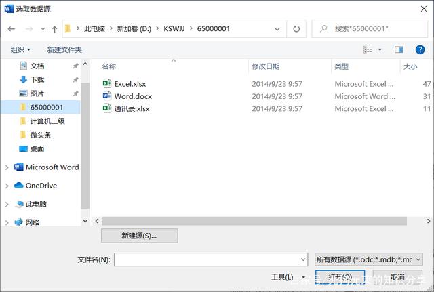Sort by 类型 column header

341,66
